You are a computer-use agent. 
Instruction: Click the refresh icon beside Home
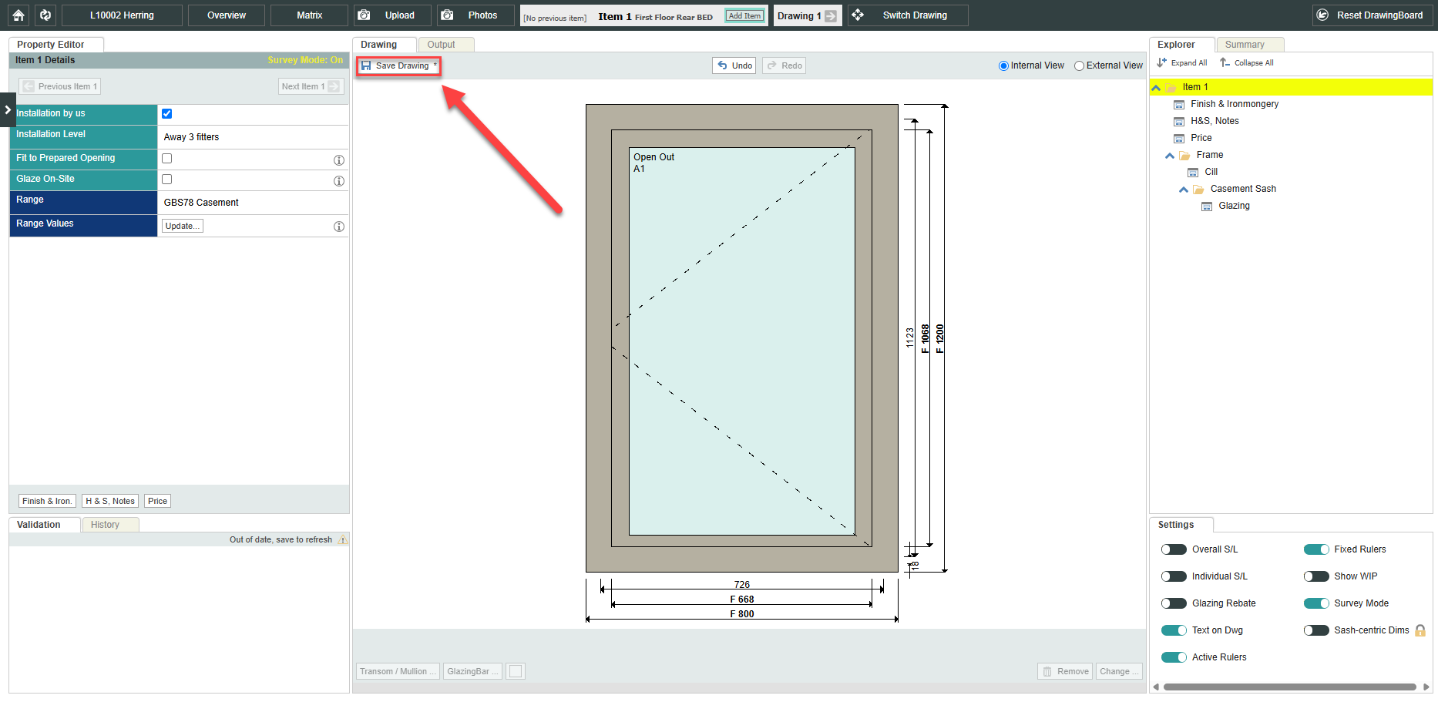point(45,15)
